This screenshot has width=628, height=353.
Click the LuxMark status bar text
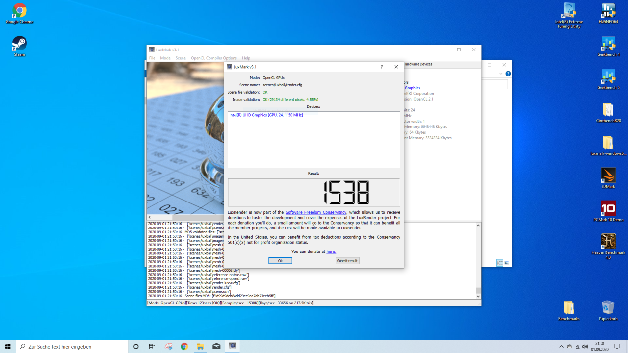(230, 303)
